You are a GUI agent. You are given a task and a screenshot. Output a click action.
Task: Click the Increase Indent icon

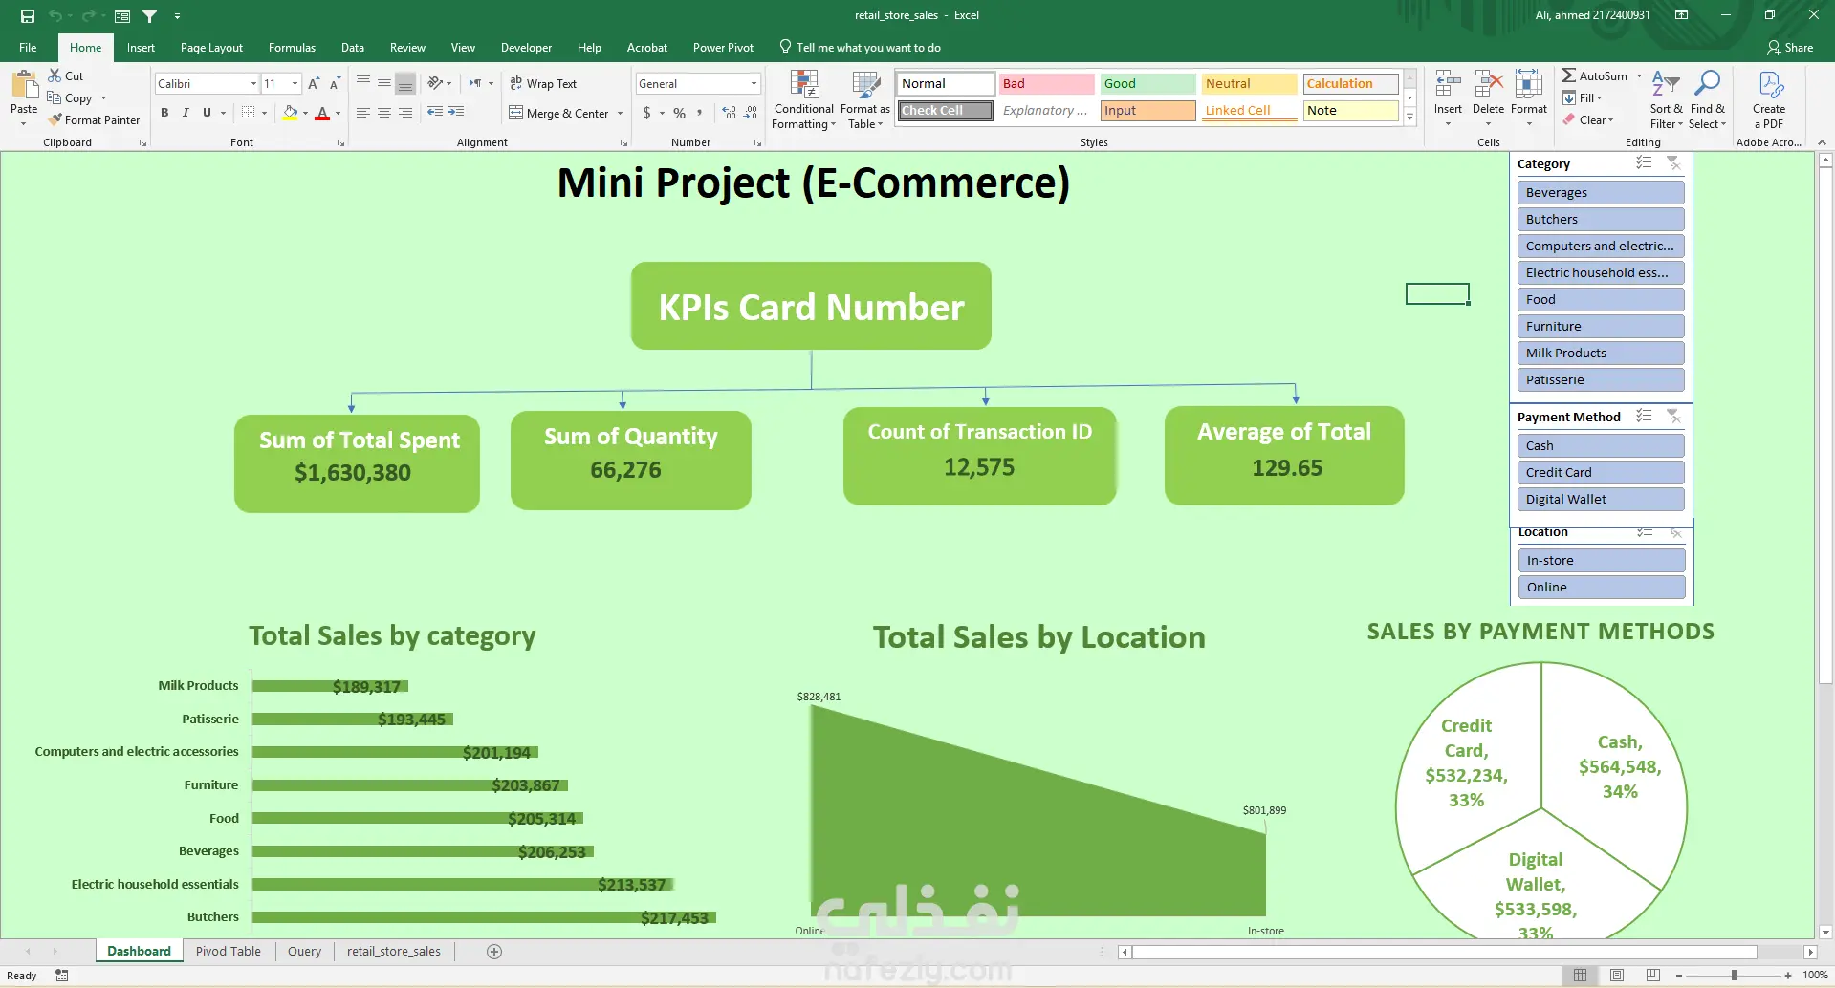pos(456,113)
